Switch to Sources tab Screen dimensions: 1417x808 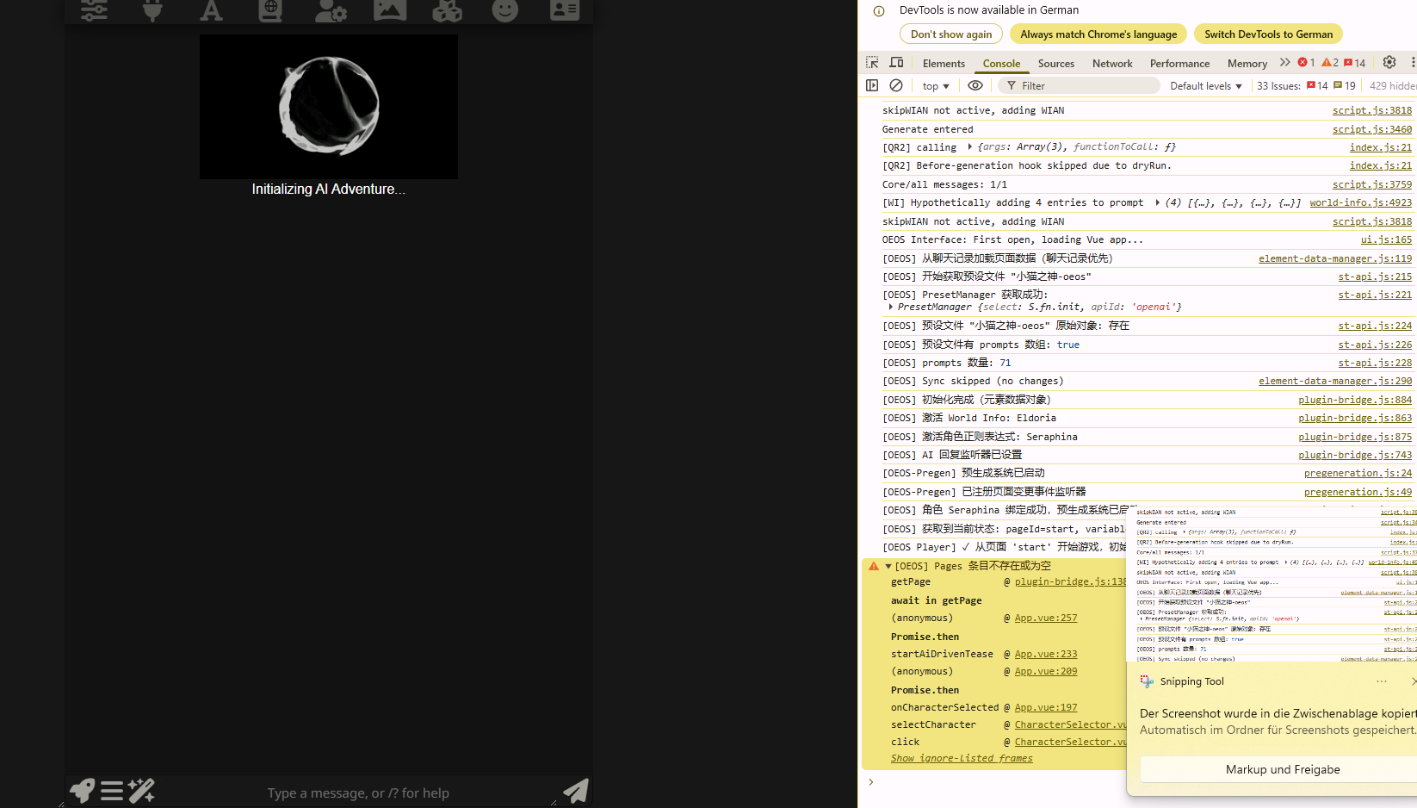click(x=1056, y=64)
